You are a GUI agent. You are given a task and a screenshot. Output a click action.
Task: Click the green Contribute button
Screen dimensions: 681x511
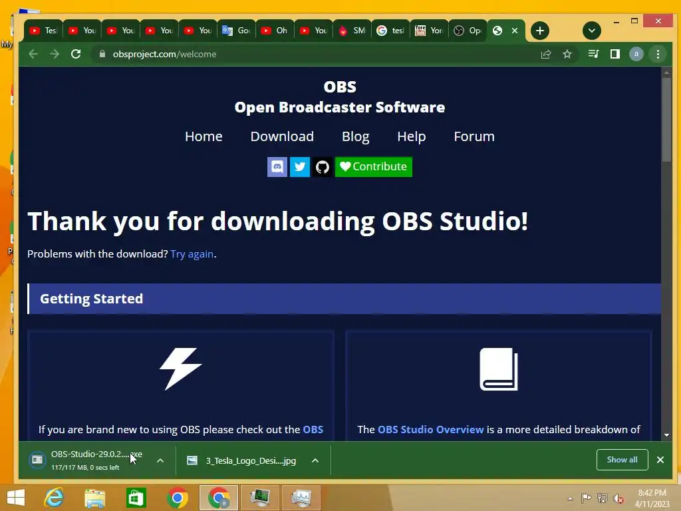[x=374, y=167]
